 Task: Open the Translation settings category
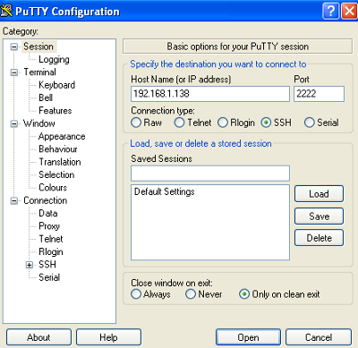(60, 162)
